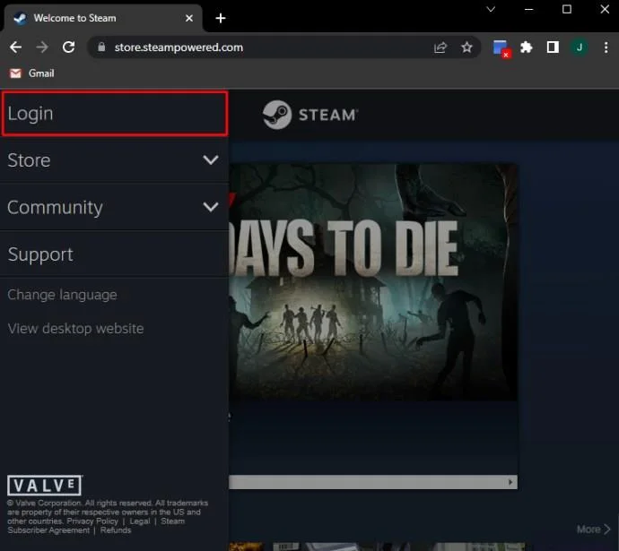This screenshot has height=551, width=619.
Task: Open the Login menu item
Action: click(x=115, y=114)
